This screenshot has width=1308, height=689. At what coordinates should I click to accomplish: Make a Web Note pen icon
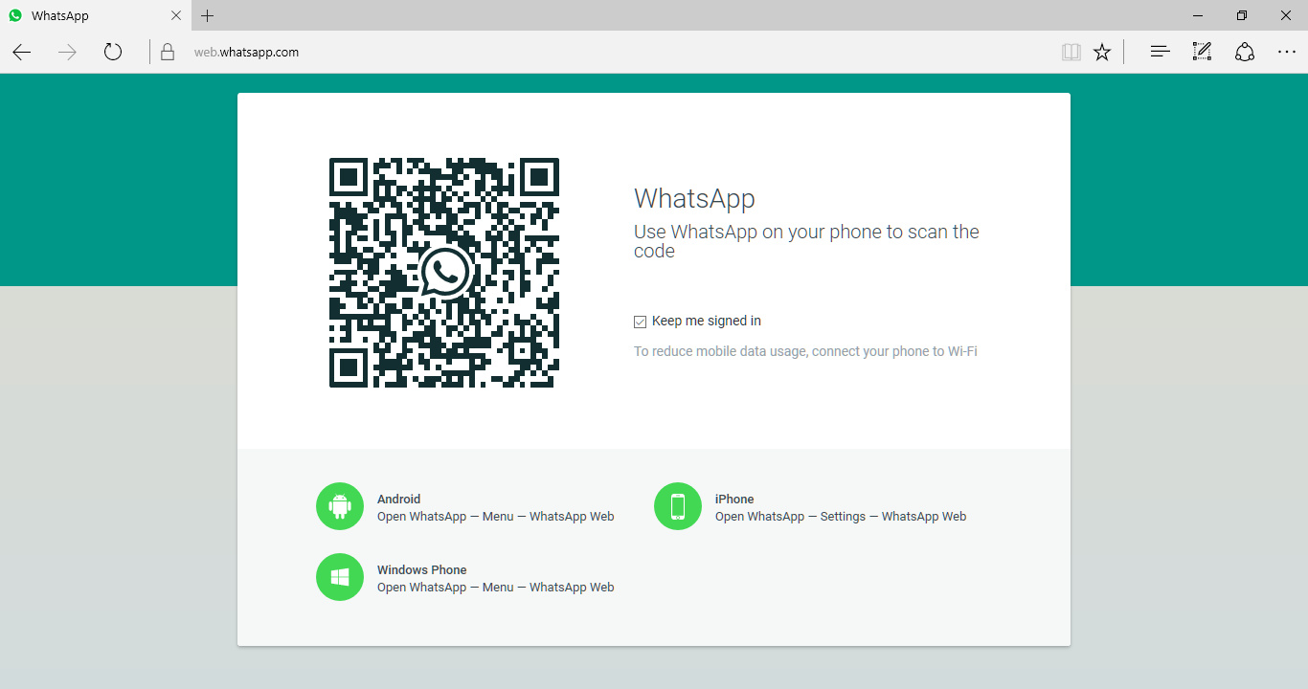tap(1202, 53)
